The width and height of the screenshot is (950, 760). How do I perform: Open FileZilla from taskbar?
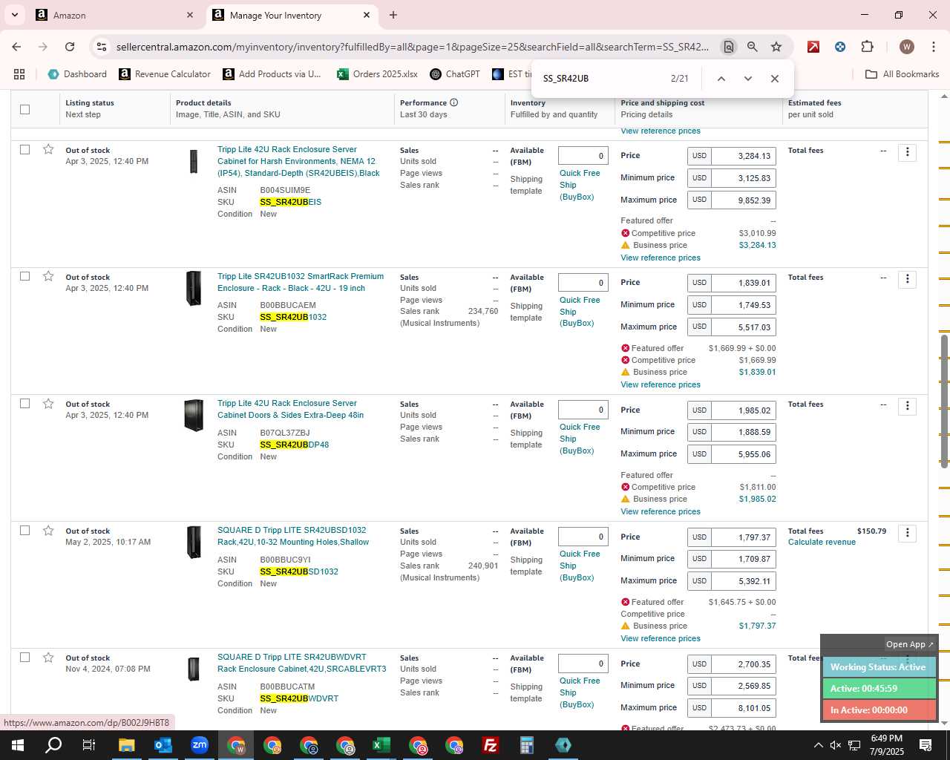pos(490,745)
